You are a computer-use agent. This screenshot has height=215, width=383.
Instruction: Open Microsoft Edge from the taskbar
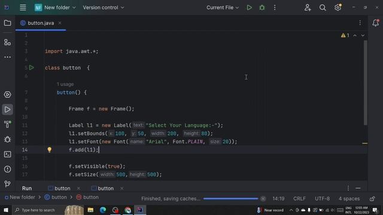103,210
